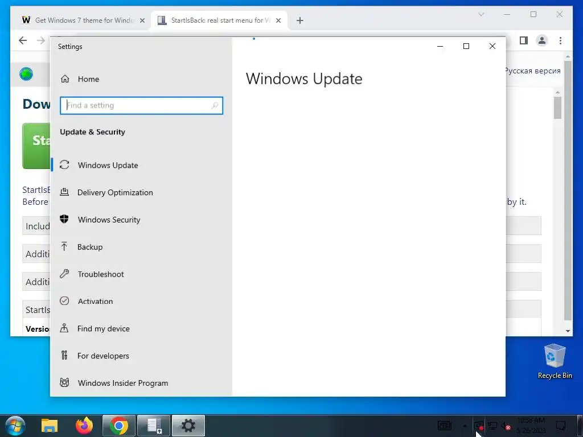Open the Windows Start orb
583x437 pixels.
15,426
